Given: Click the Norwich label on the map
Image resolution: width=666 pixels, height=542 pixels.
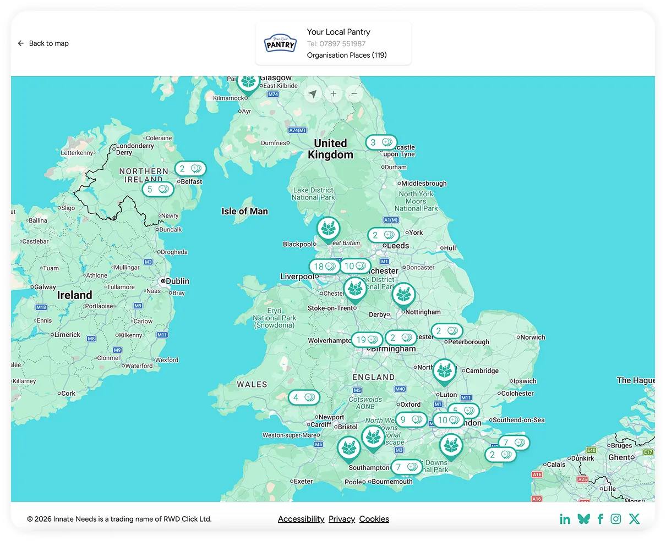Looking at the screenshot, I should [533, 337].
